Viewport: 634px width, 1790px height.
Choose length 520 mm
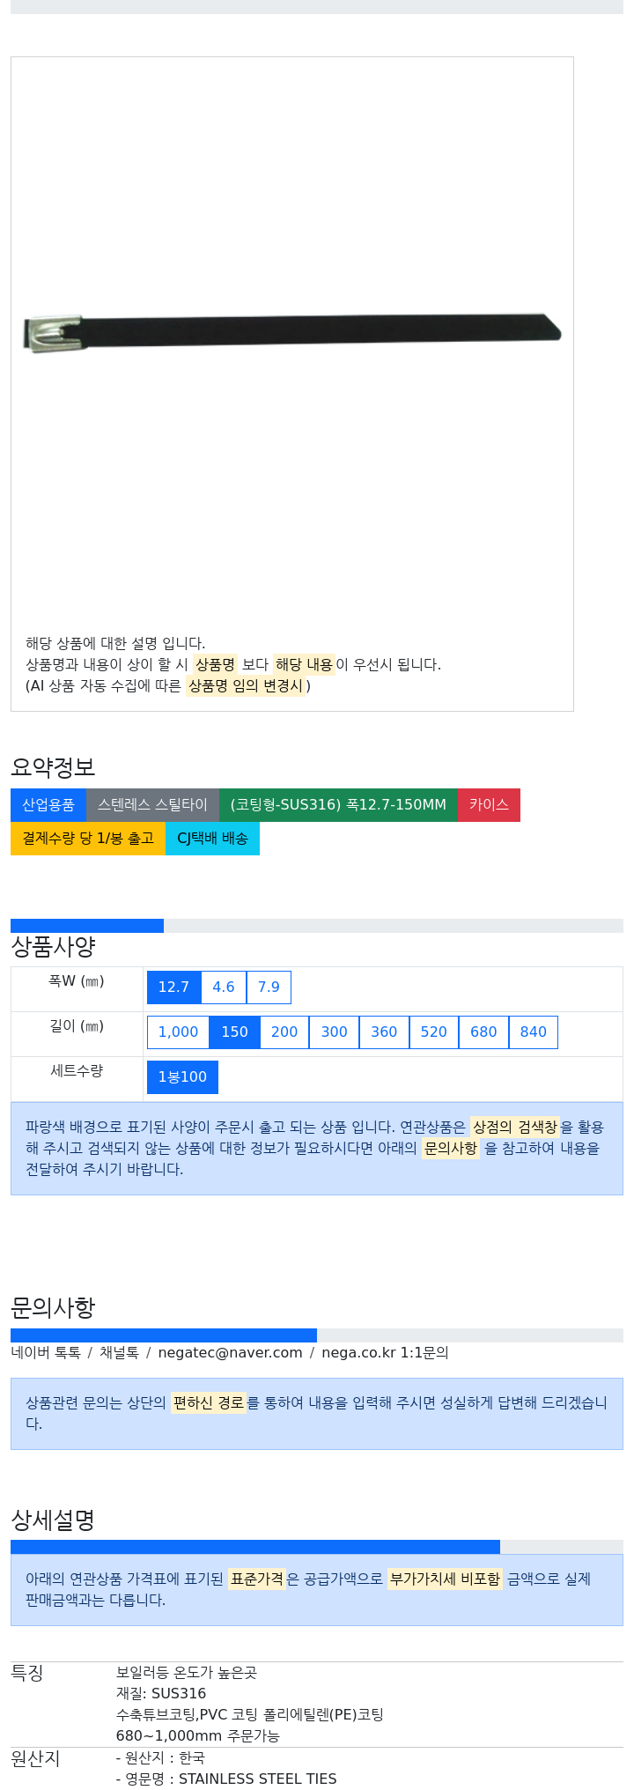point(434,1032)
